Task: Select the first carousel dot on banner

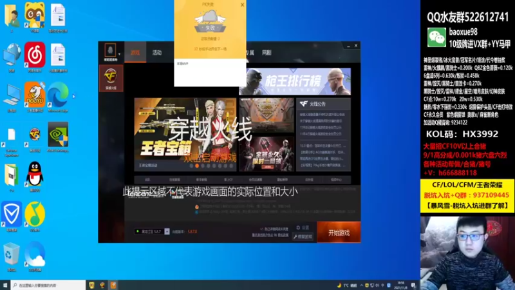Action: [191, 166]
